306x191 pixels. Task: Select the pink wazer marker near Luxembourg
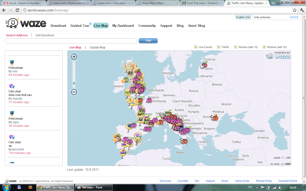point(149,100)
